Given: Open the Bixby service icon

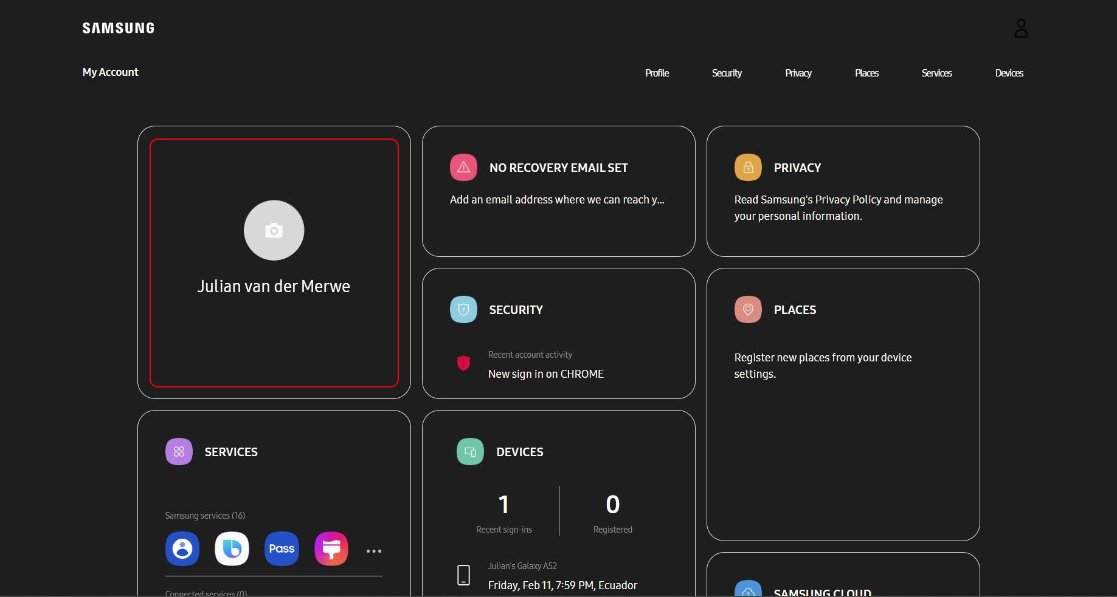Looking at the screenshot, I should click(232, 548).
